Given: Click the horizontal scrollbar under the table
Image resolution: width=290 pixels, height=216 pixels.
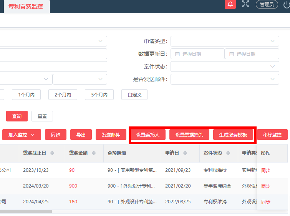Looking at the screenshot, I should click(x=26, y=211).
